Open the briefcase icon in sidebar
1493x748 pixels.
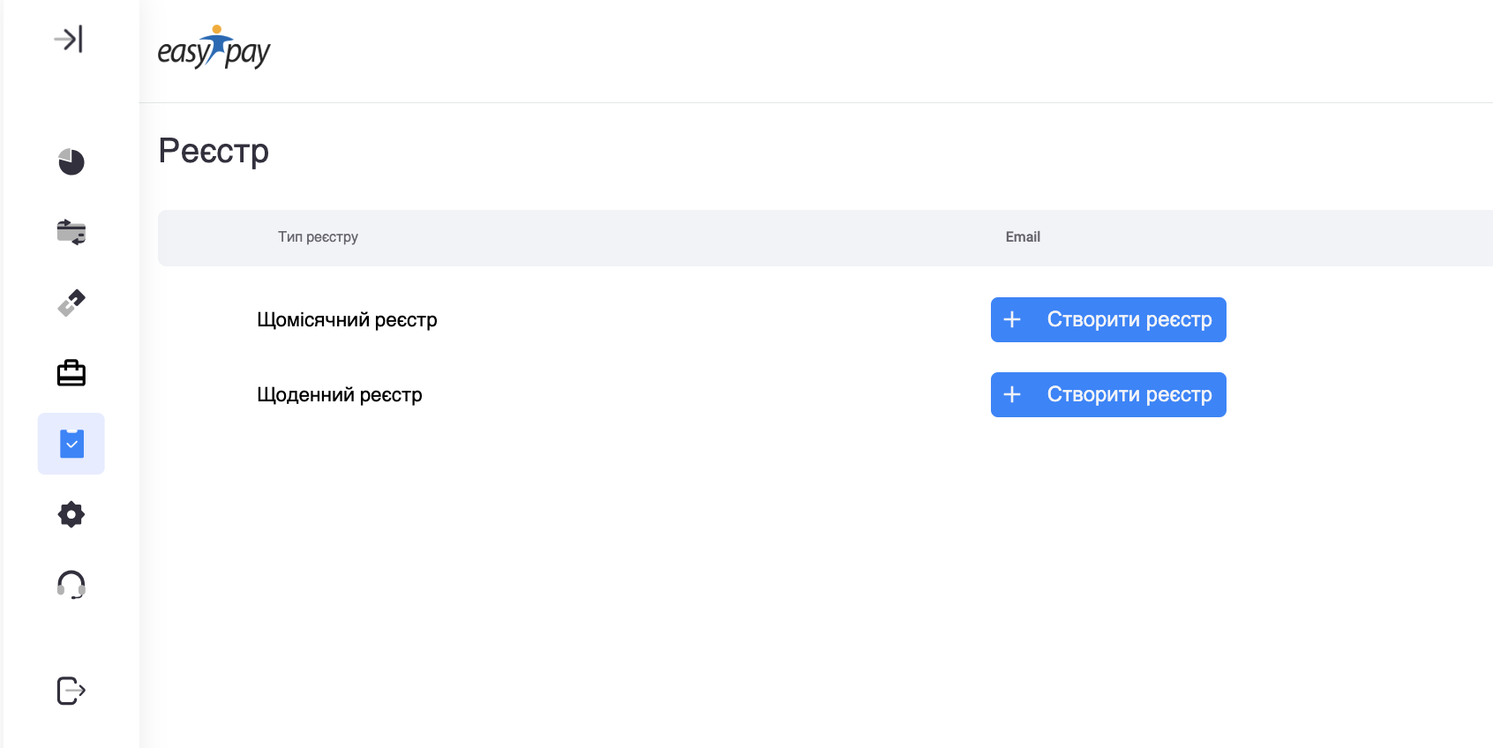point(71,373)
